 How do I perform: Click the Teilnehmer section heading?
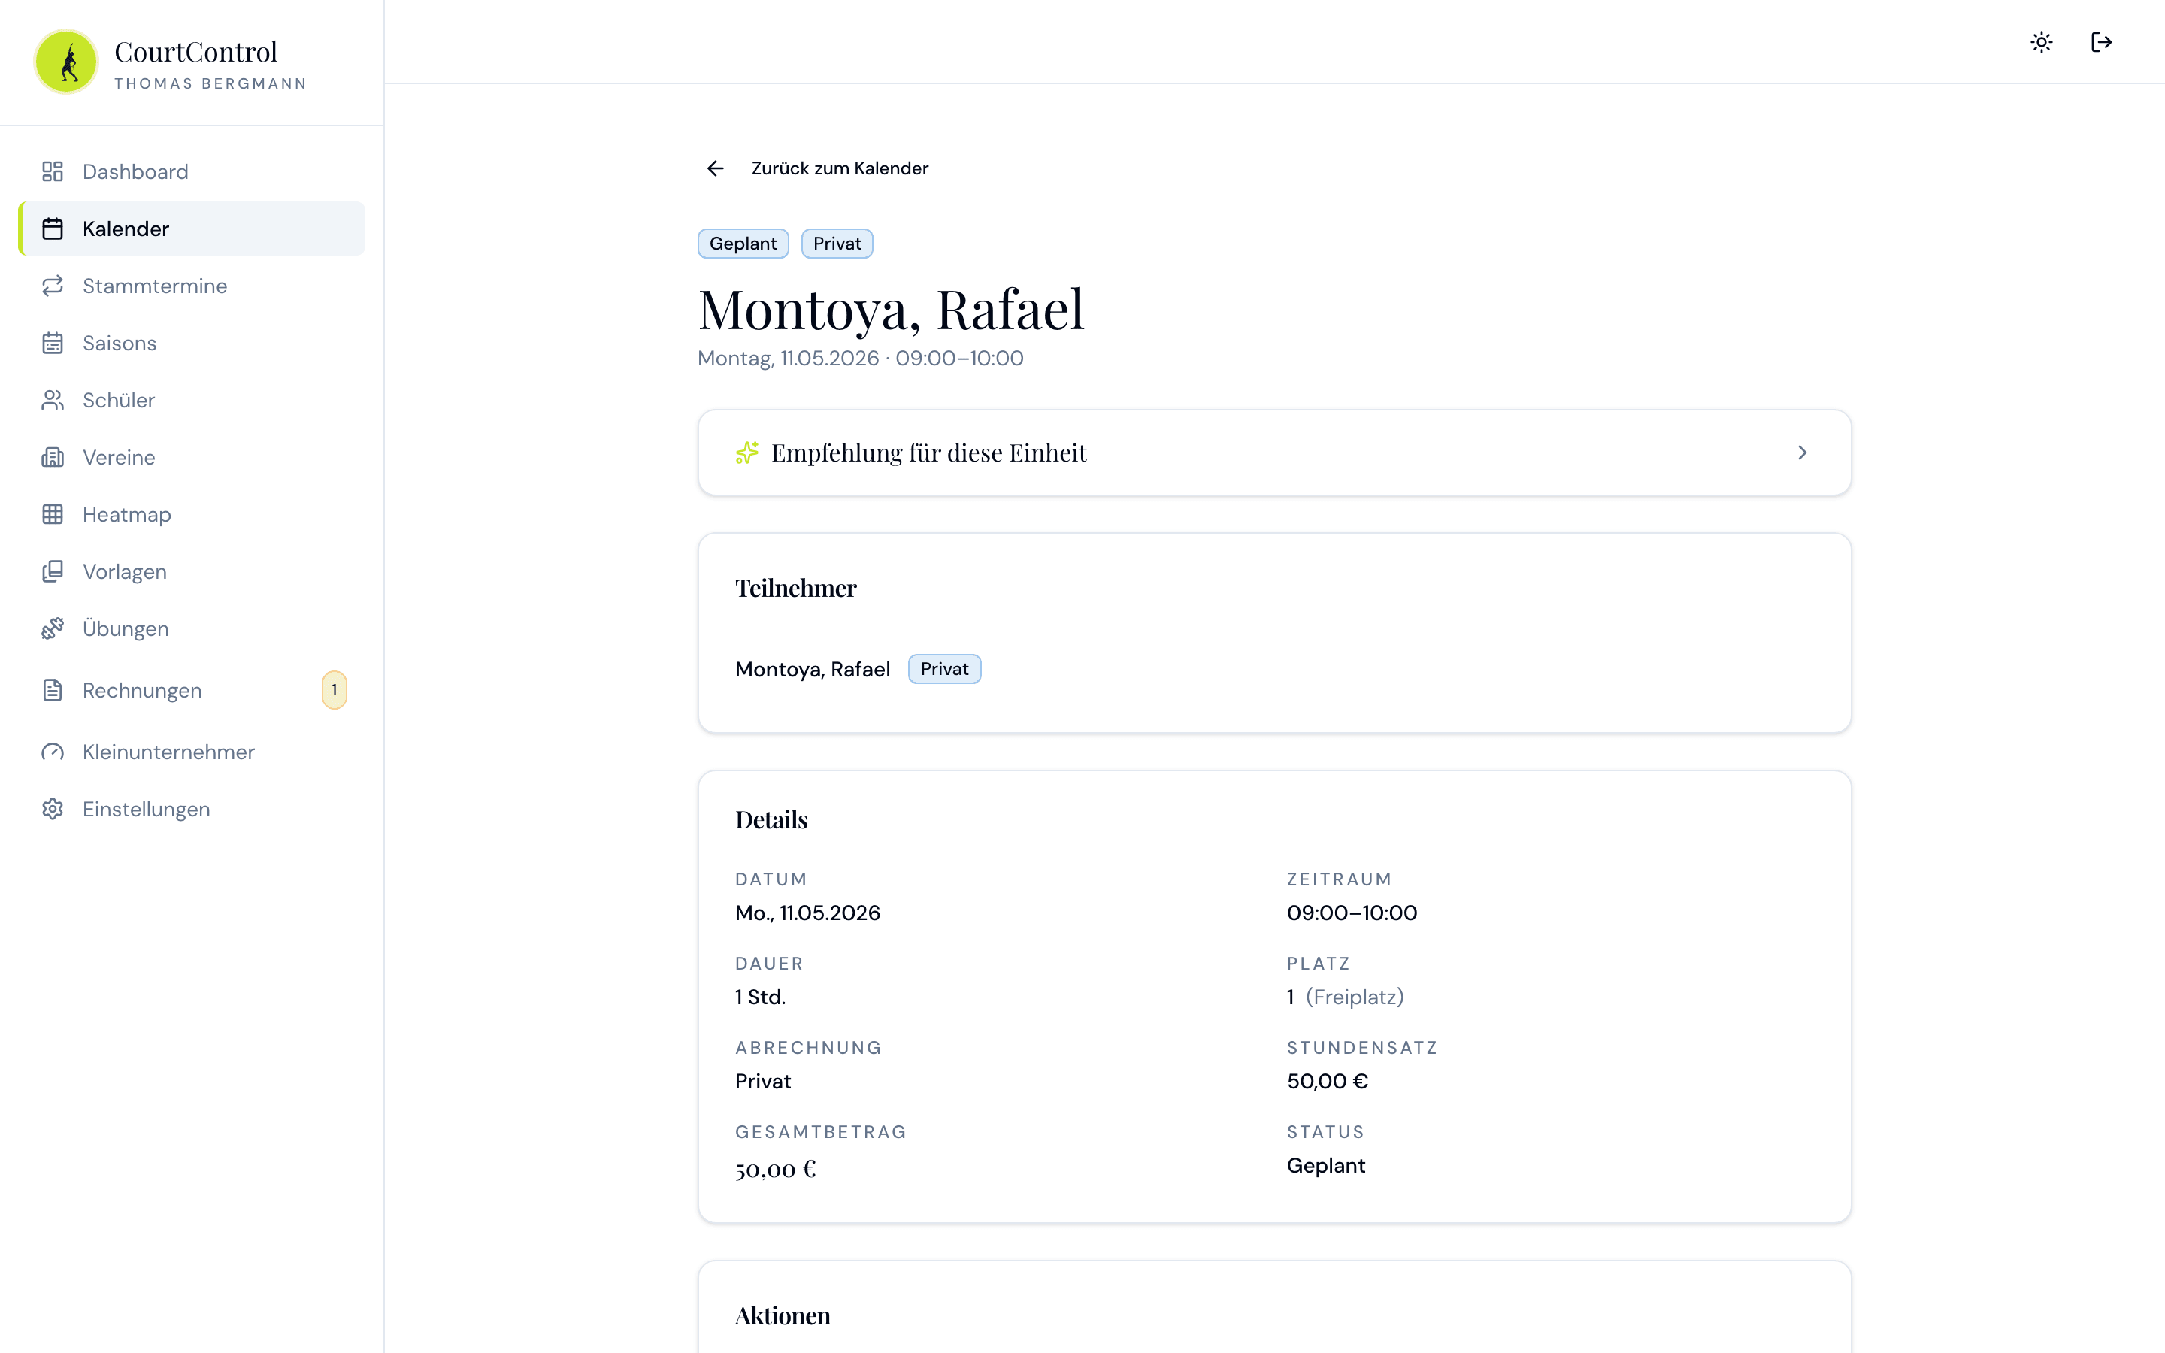click(796, 588)
